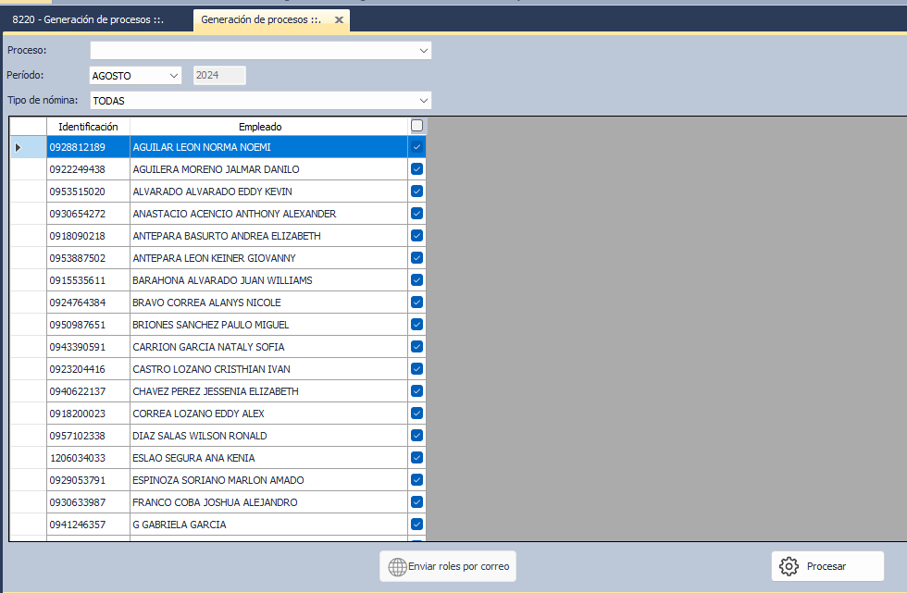The image size is (907, 593).
Task: Click the globe icon on Enviar roles button
Action: (397, 566)
